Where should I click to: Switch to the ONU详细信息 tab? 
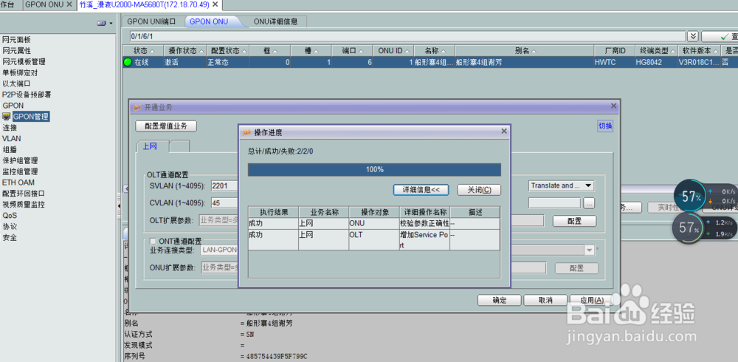tap(276, 21)
